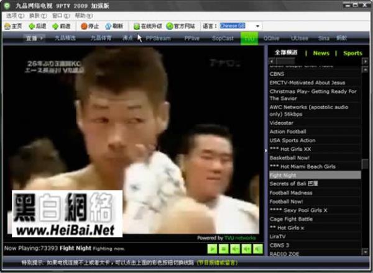Open the 官方网站 official website

(181, 26)
